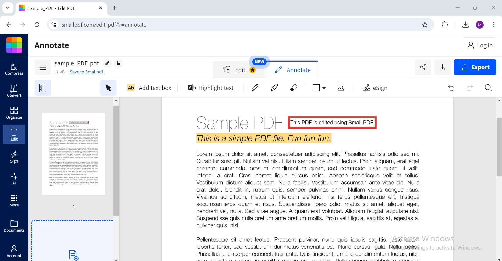
Task: Open browser downloads
Action: (x=465, y=25)
